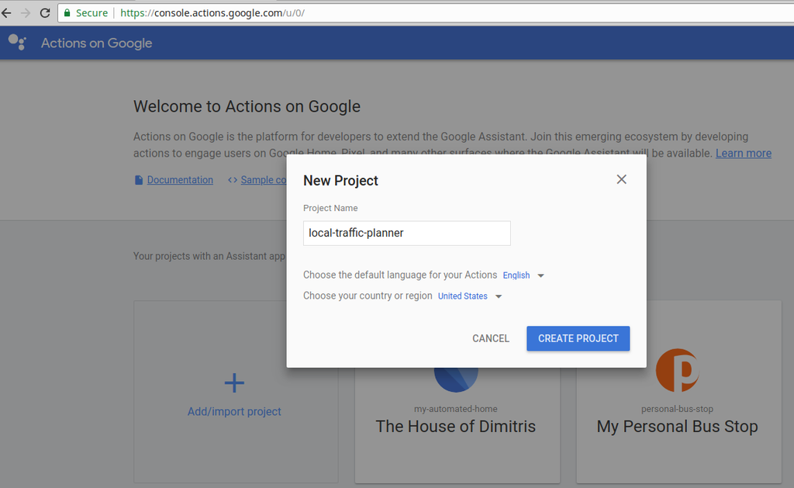794x488 pixels.
Task: Click the New Project dialog title
Action: click(340, 181)
